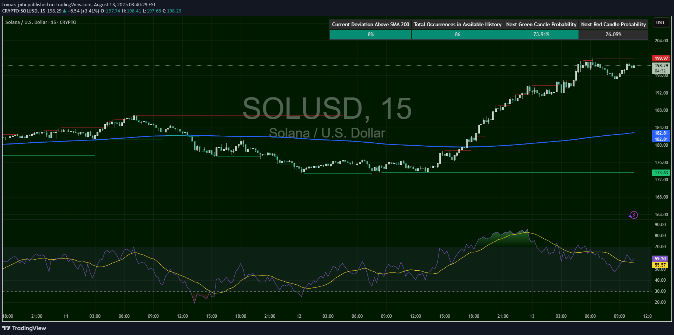Click the 73.91% probability cell
674x335 pixels.
point(541,34)
